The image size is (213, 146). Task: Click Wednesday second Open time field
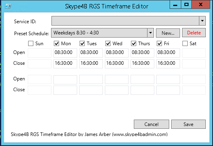(117, 79)
